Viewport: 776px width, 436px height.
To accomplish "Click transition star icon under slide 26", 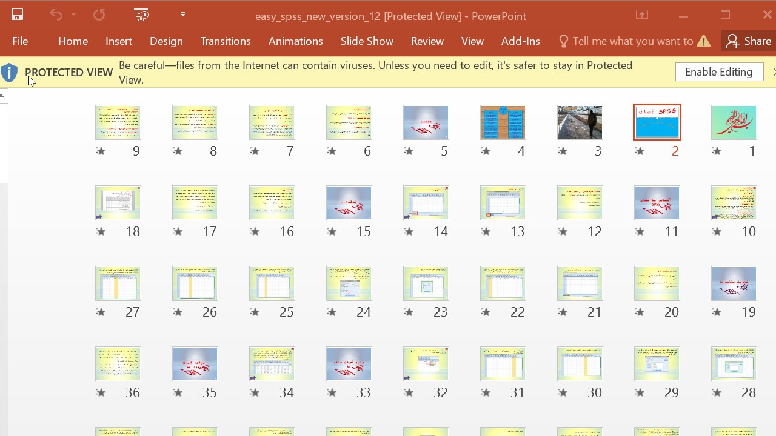I will pyautogui.click(x=178, y=312).
